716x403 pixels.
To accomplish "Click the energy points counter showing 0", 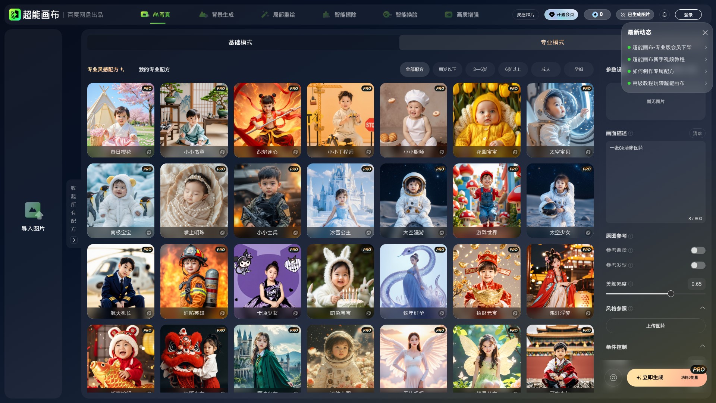I will 597,15.
